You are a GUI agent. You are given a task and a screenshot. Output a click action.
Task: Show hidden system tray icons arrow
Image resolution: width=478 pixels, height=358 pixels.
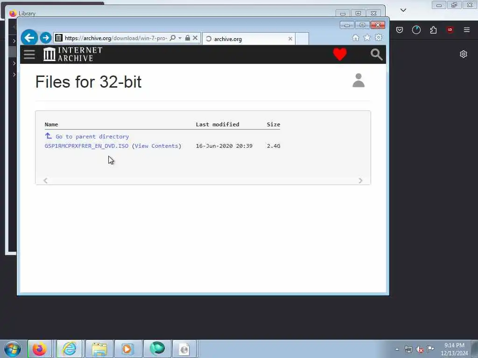397,349
